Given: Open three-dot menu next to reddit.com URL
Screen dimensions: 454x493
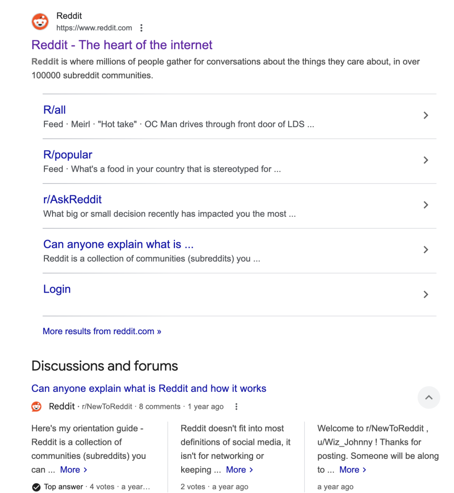Looking at the screenshot, I should pyautogui.click(x=141, y=28).
